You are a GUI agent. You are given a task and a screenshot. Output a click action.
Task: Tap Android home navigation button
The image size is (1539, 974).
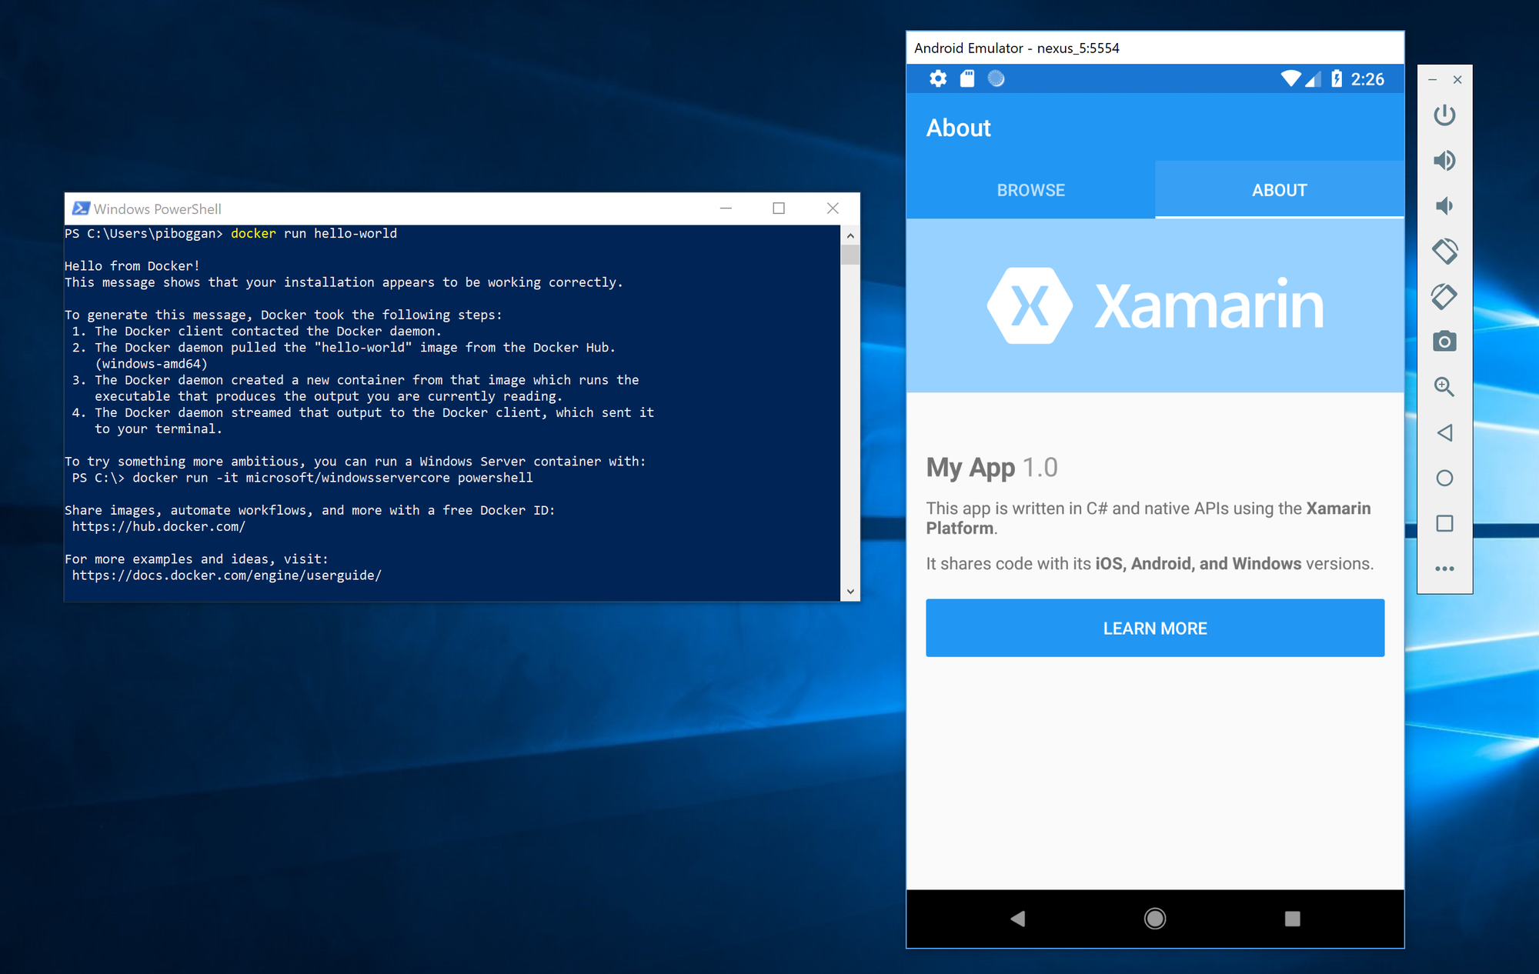tap(1154, 919)
